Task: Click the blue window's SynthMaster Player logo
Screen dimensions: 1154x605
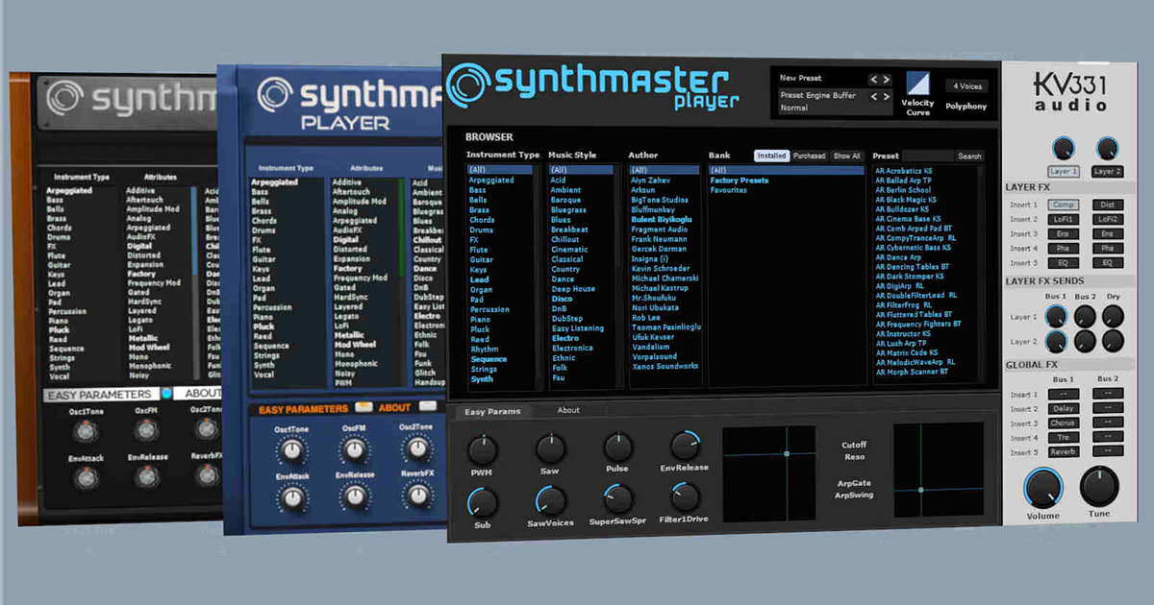Action: tap(348, 102)
